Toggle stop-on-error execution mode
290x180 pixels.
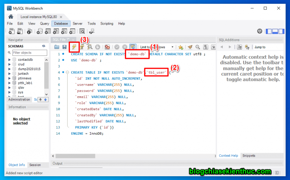pos(107,47)
